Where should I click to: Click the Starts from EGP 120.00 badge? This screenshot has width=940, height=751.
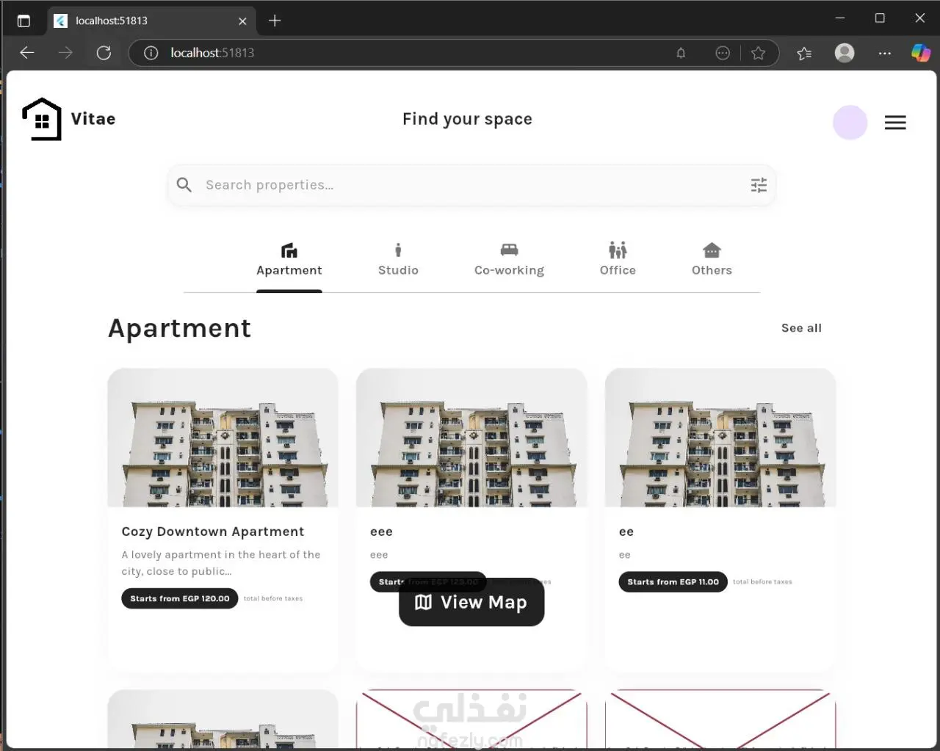[180, 598]
